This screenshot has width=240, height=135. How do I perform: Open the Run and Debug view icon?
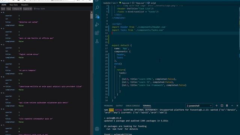pos(97,24)
